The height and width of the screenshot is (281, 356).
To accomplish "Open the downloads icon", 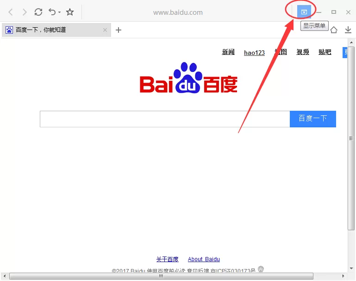I will pyautogui.click(x=348, y=30).
